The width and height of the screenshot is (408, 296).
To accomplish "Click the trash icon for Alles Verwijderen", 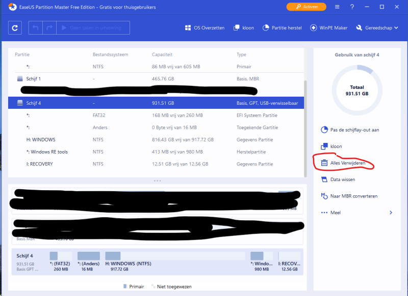I will 324,163.
